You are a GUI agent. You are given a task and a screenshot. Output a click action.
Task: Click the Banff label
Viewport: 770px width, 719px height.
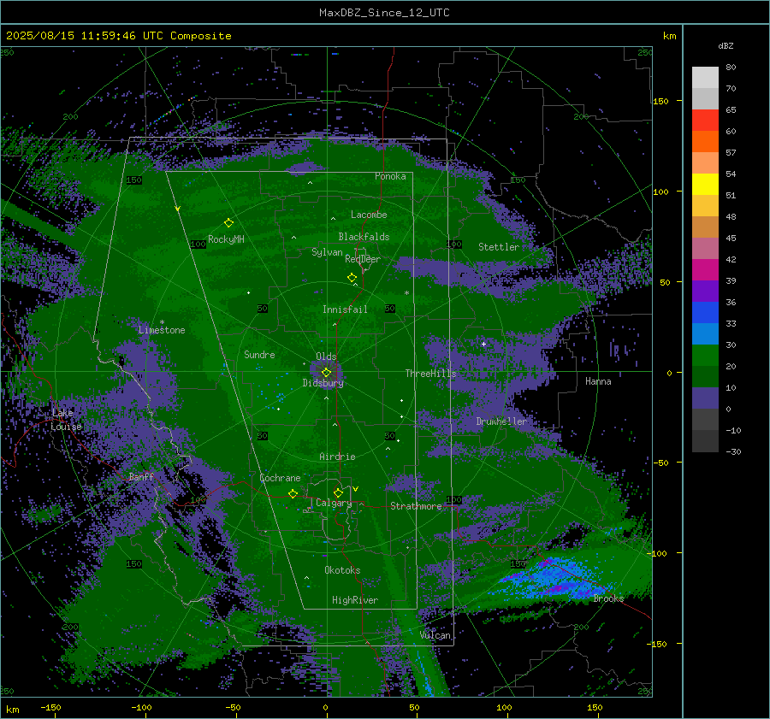click(141, 476)
